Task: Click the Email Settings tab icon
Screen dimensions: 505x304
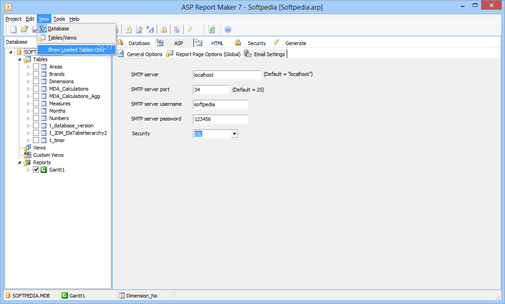Action: (x=248, y=54)
